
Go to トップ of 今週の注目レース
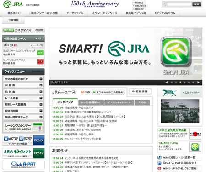click(x=39, y=38)
